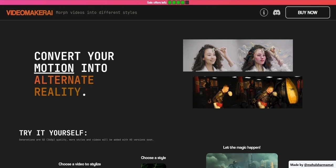
Task: Click the 'Choose a style' heading
Action: [153, 158]
